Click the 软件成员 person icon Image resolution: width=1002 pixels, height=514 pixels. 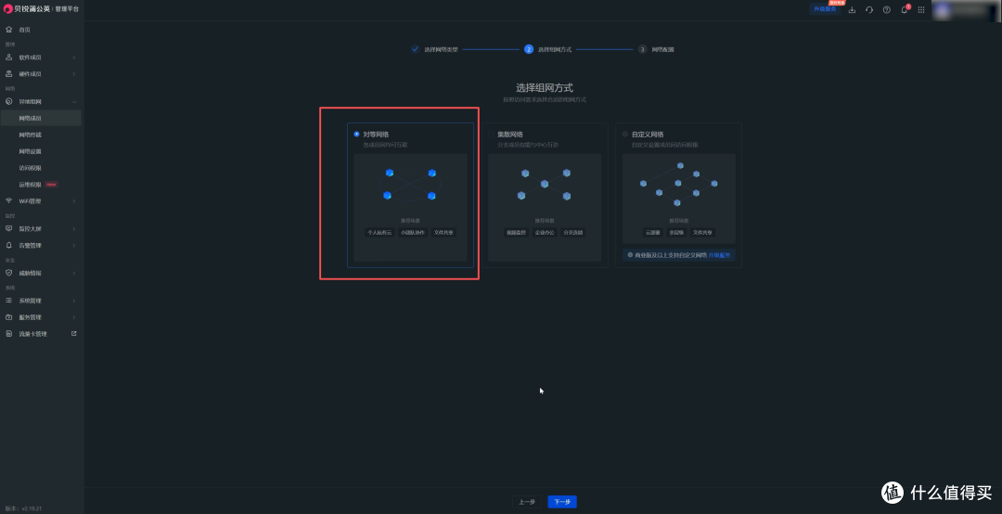(x=9, y=58)
